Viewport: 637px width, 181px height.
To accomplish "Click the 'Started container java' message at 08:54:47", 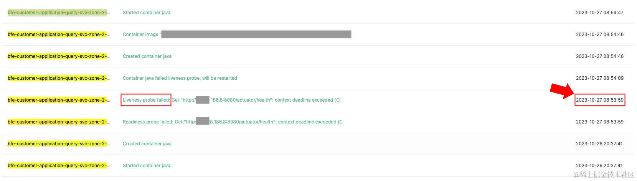I will coord(146,13).
